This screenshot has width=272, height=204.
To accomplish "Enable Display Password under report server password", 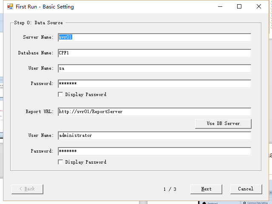I will pyautogui.click(x=60, y=162).
